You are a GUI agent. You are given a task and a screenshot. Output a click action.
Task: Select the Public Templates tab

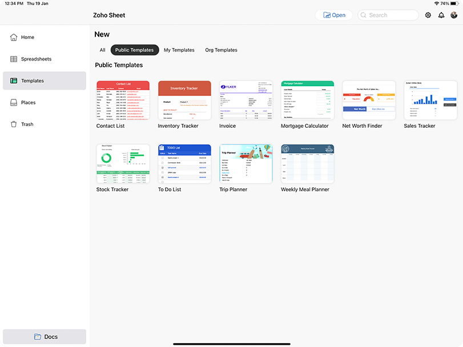(135, 50)
